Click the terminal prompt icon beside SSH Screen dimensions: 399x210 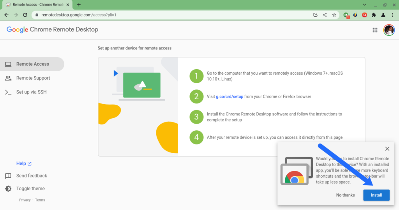pyautogui.click(x=8, y=92)
